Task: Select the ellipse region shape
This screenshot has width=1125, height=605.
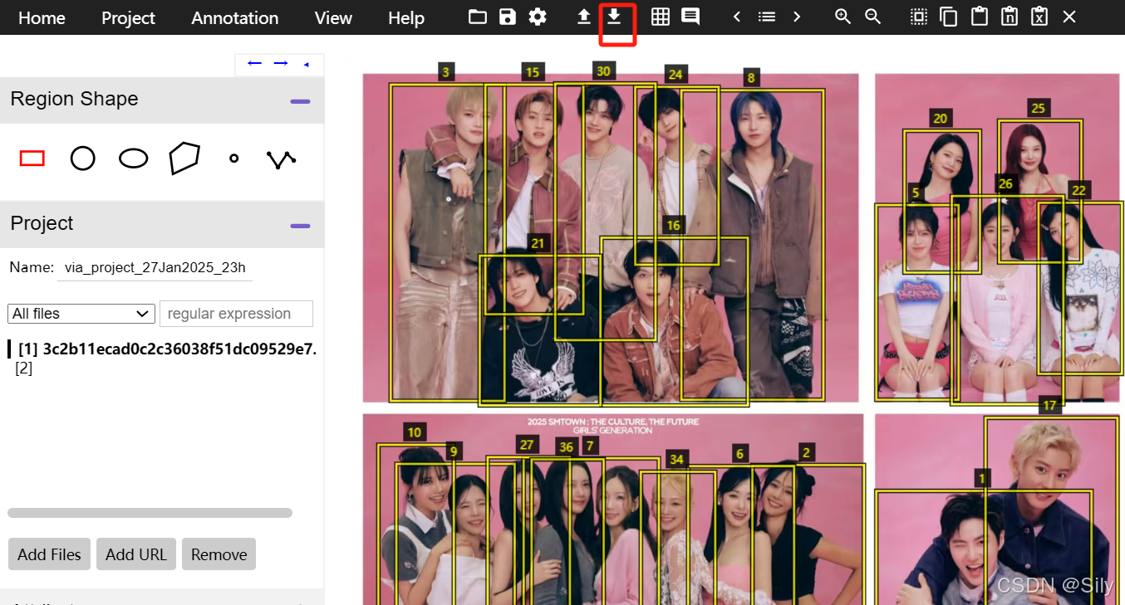Action: tap(134, 159)
